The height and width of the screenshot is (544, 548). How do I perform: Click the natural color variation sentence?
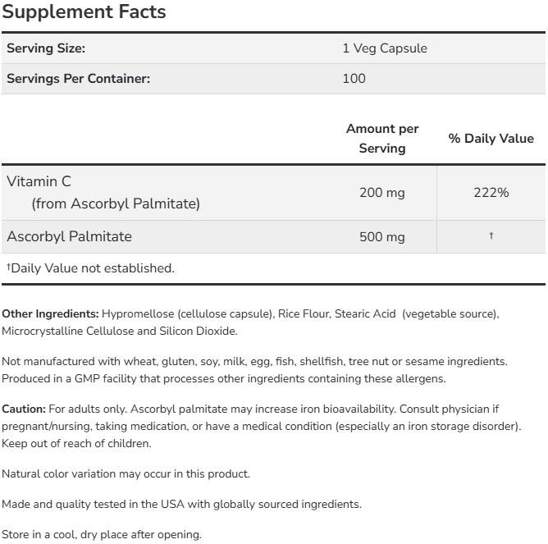point(126,473)
